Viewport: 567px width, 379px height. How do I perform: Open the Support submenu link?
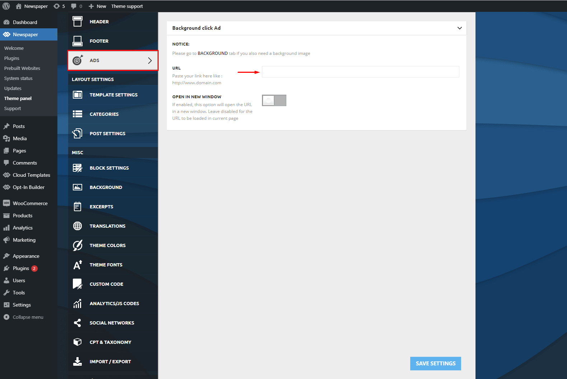(x=13, y=108)
